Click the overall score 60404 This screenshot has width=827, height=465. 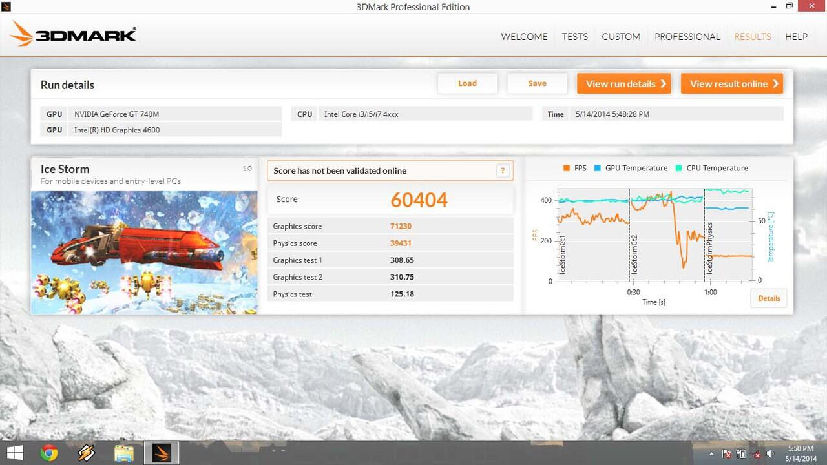point(419,200)
